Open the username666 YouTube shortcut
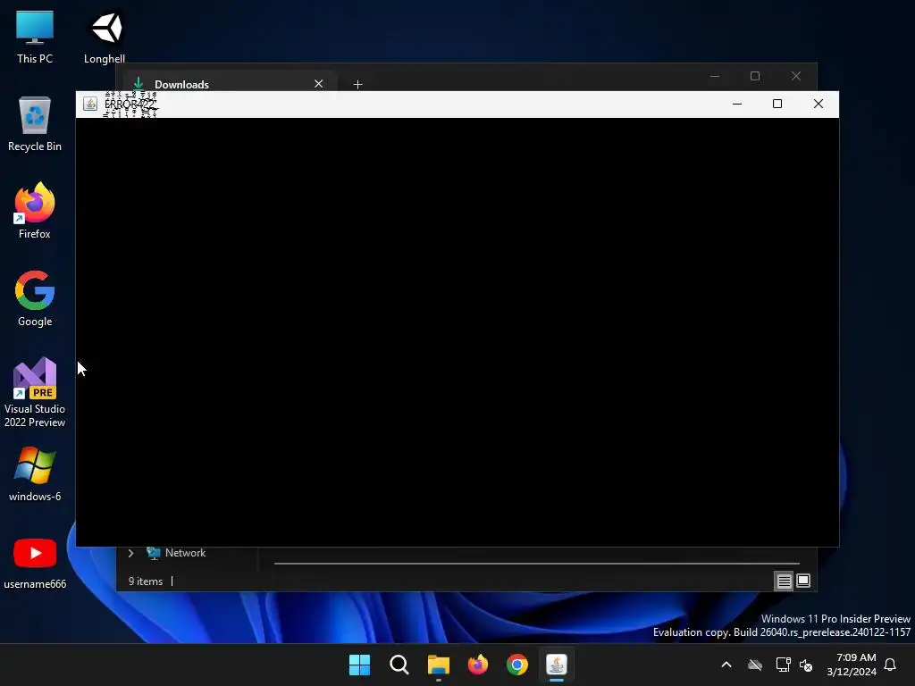Viewport: 915px width, 686px height. click(x=35, y=563)
